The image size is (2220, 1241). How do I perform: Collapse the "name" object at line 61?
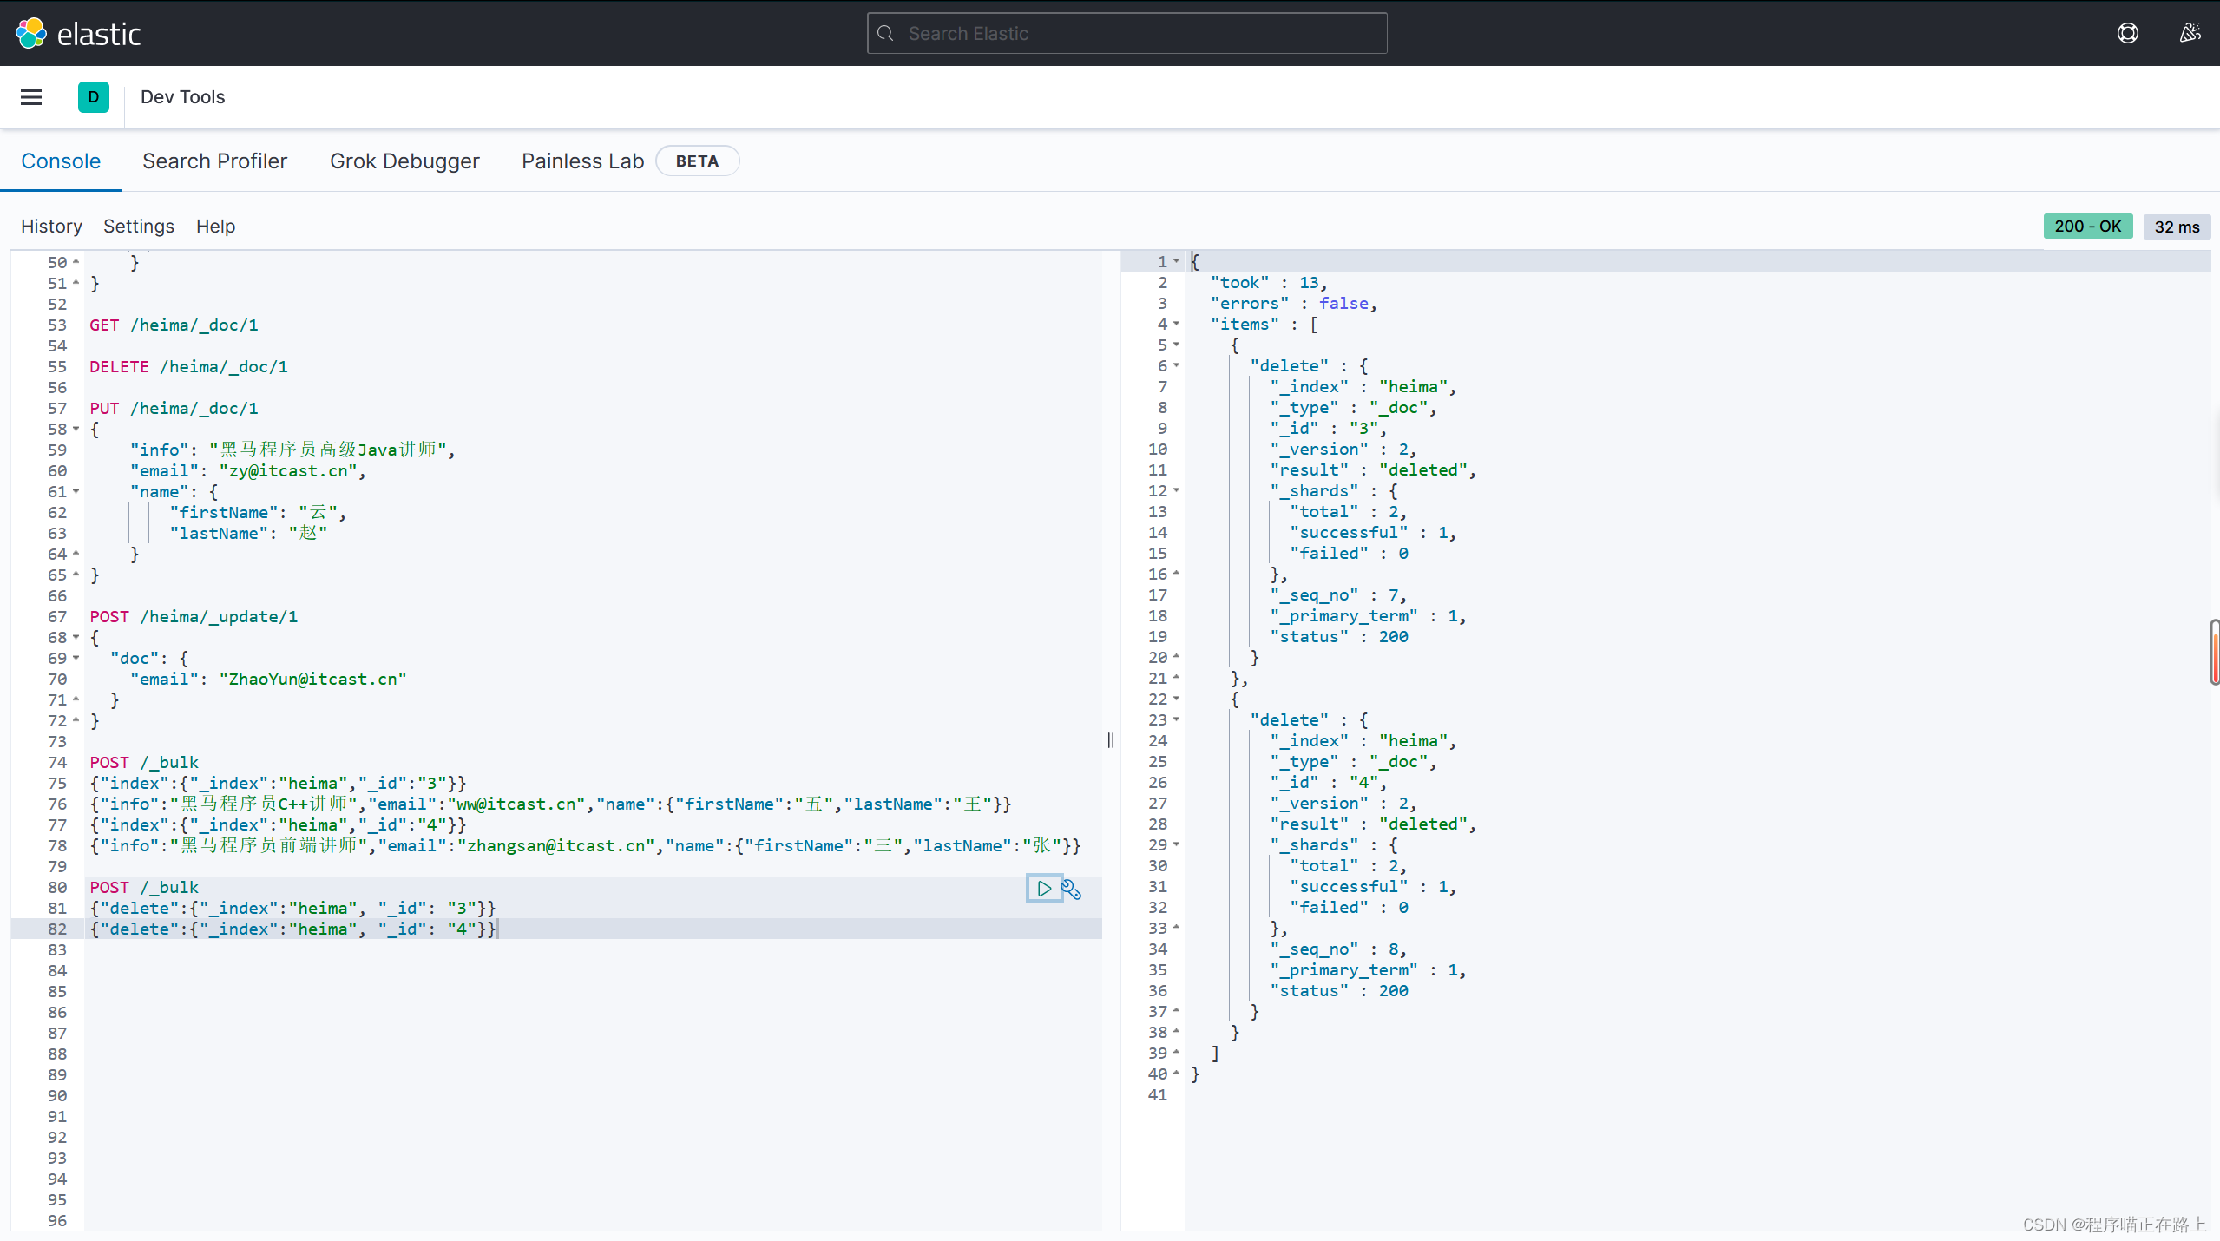[76, 492]
